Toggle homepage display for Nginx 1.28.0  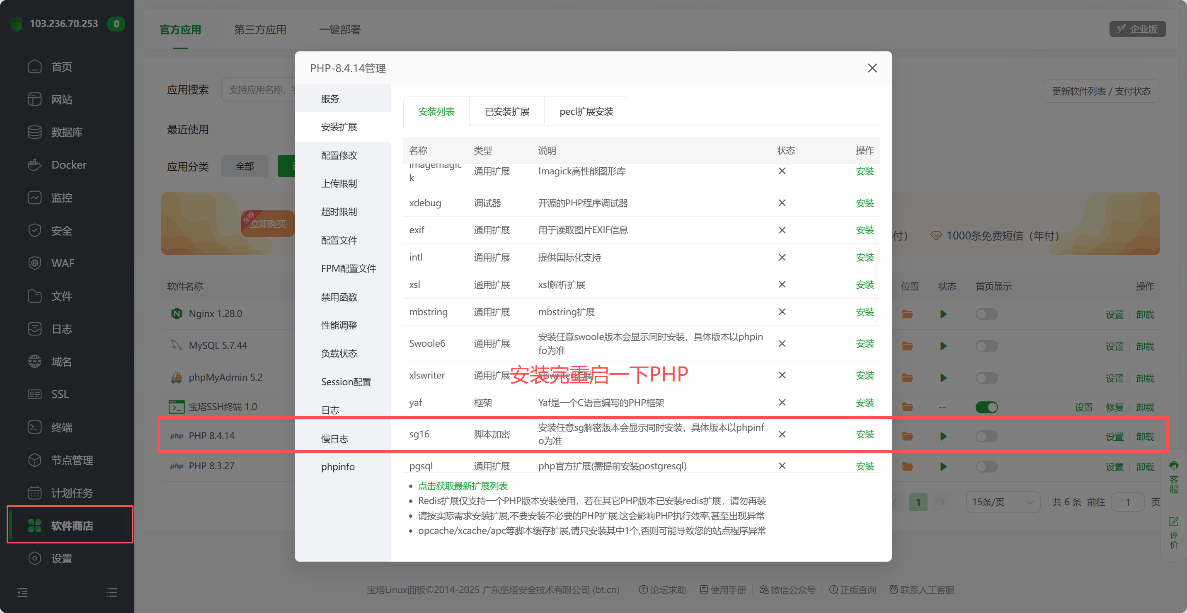click(x=986, y=314)
